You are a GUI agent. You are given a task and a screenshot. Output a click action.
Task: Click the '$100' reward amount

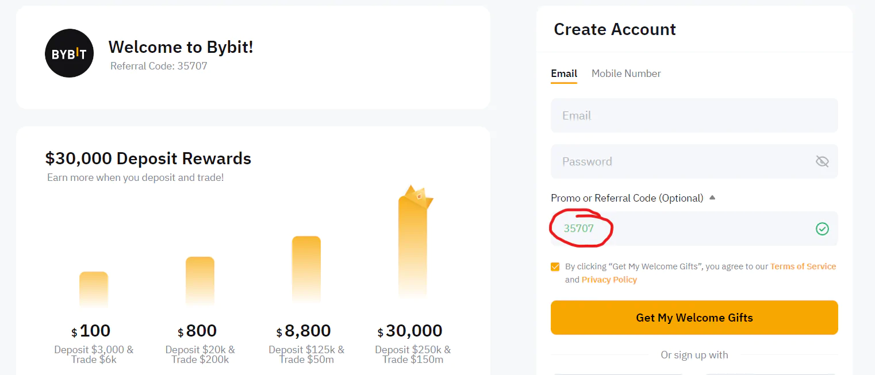pyautogui.click(x=91, y=331)
